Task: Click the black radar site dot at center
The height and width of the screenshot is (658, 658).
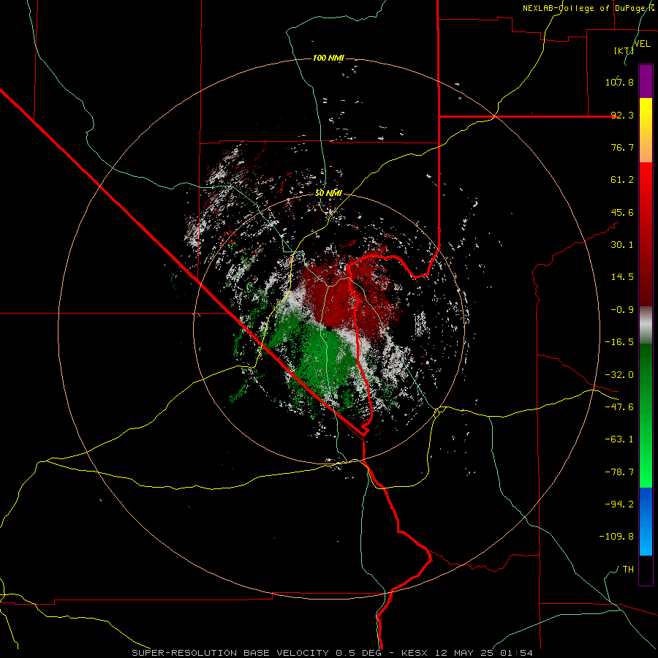Action: tap(329, 328)
